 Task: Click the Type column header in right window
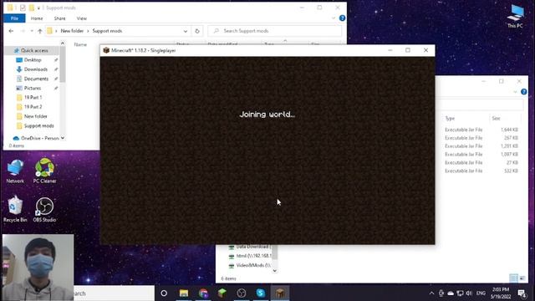point(450,119)
